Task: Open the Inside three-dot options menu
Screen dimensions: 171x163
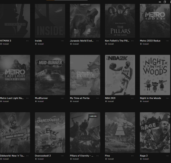Action: [62, 41]
